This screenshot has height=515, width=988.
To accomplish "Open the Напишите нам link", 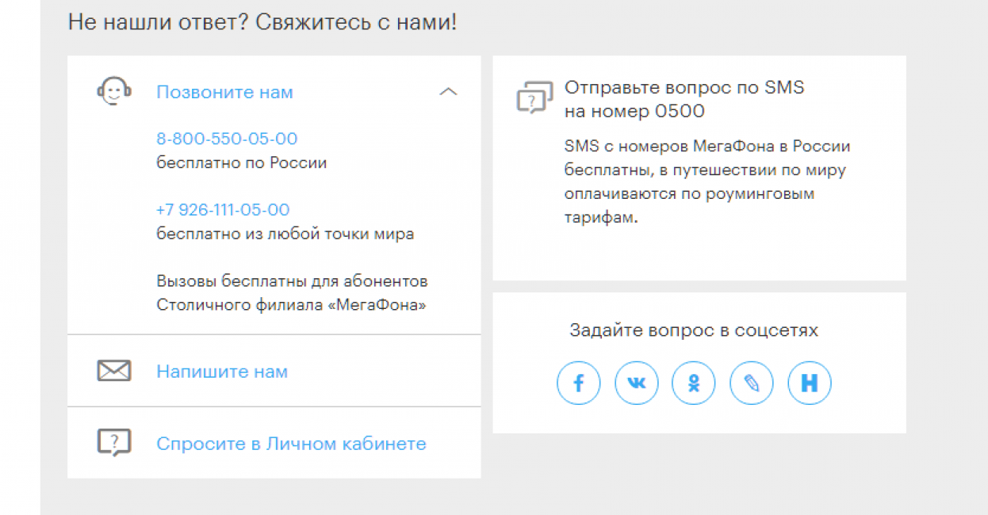I will point(222,372).
